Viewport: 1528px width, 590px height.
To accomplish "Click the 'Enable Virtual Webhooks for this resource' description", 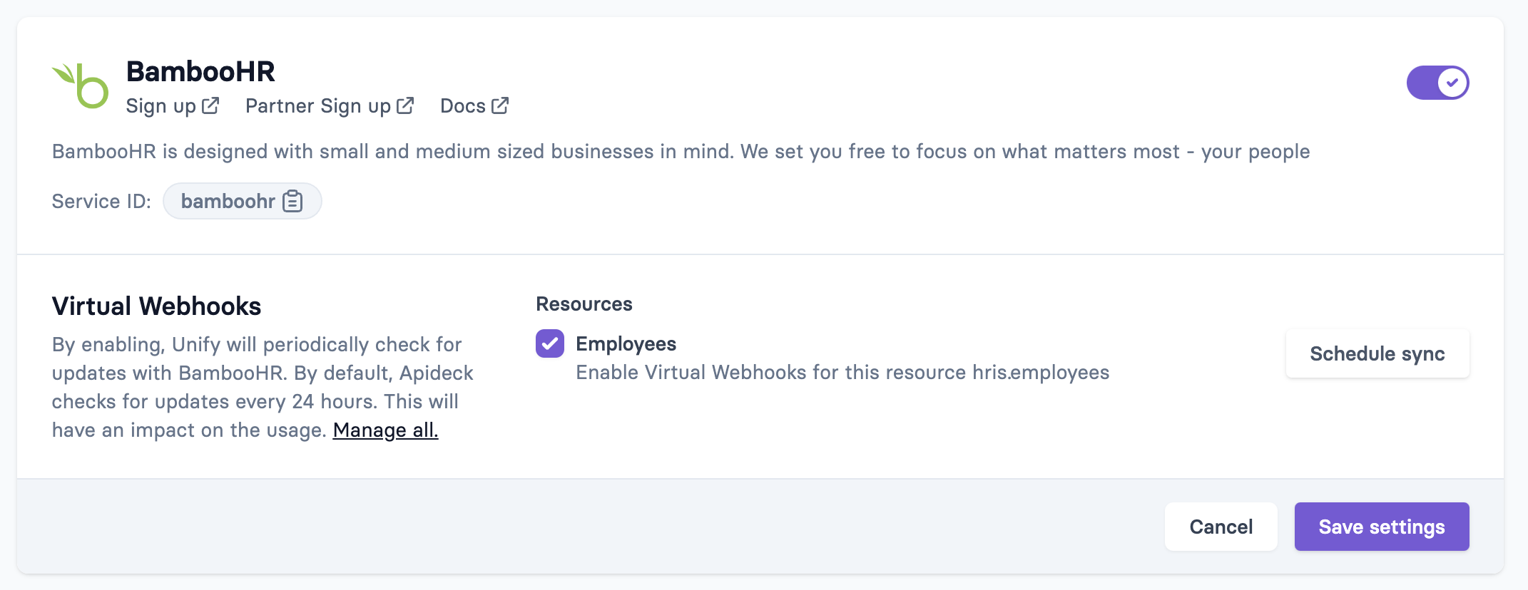I will point(842,373).
